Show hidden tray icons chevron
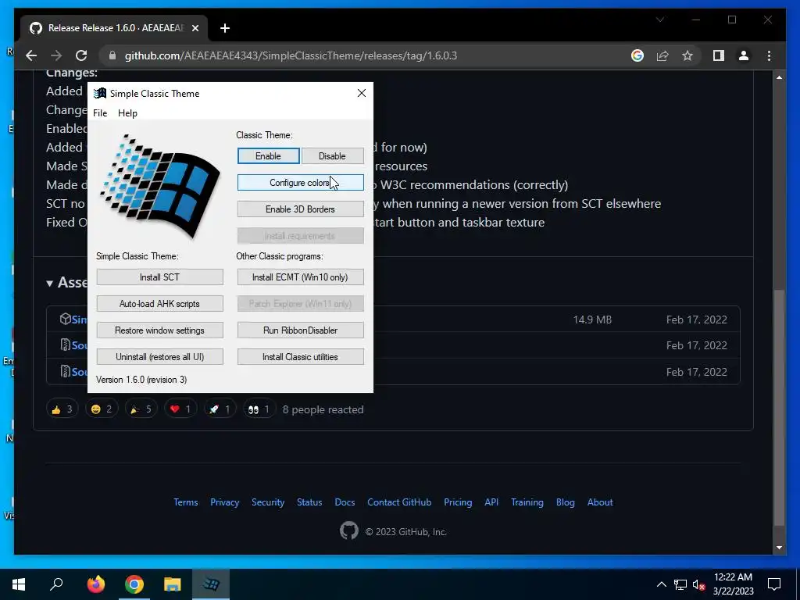The height and width of the screenshot is (600, 800). click(x=661, y=584)
